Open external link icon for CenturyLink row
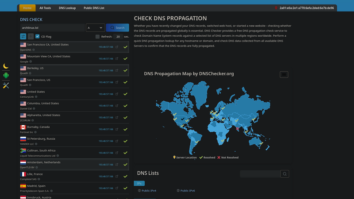Screen dimensions: 354x199 pos(117,94)
